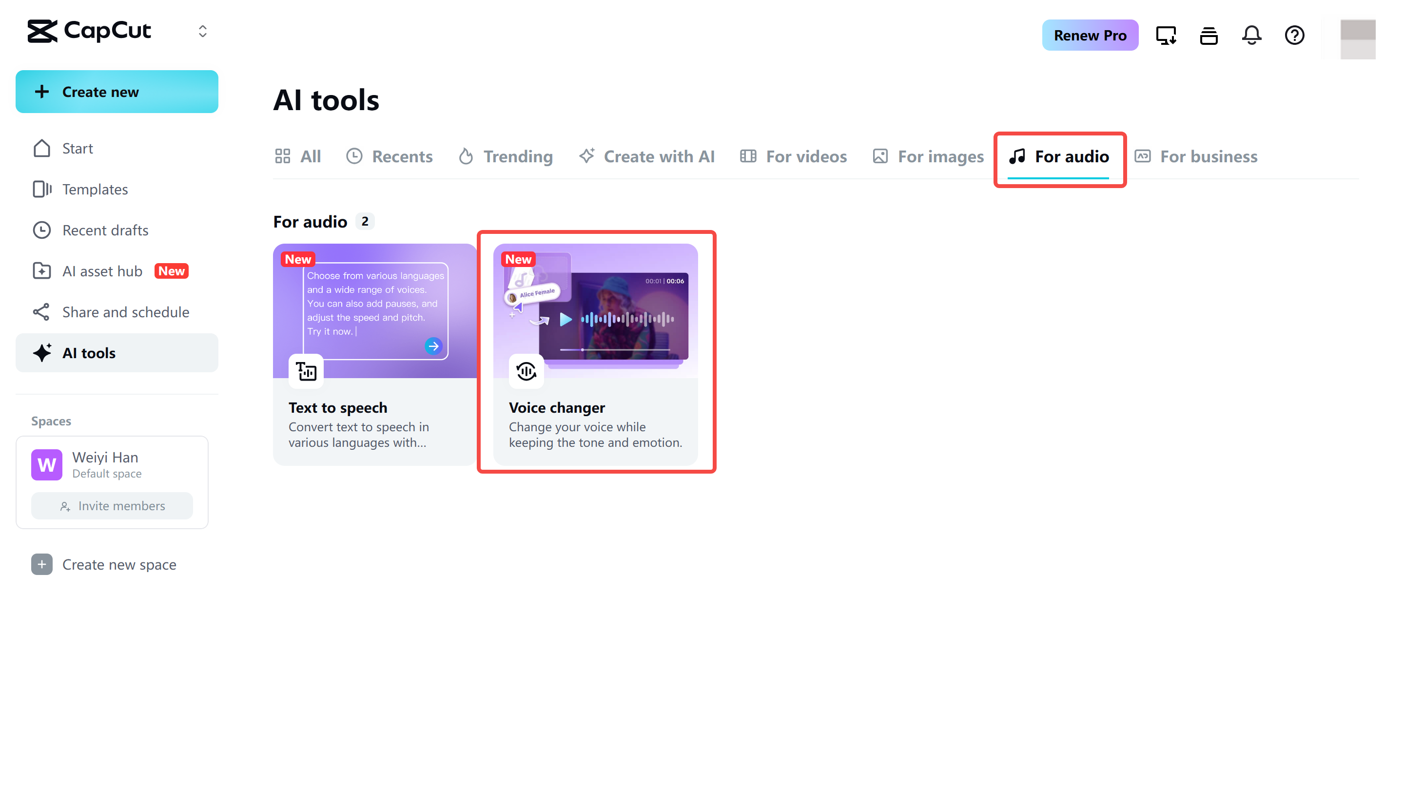Open the notifications bell
Screen dimensions: 1404x804
click(1251, 35)
